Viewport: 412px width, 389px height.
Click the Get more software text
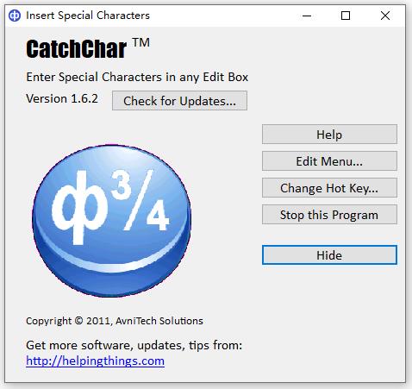(x=134, y=345)
